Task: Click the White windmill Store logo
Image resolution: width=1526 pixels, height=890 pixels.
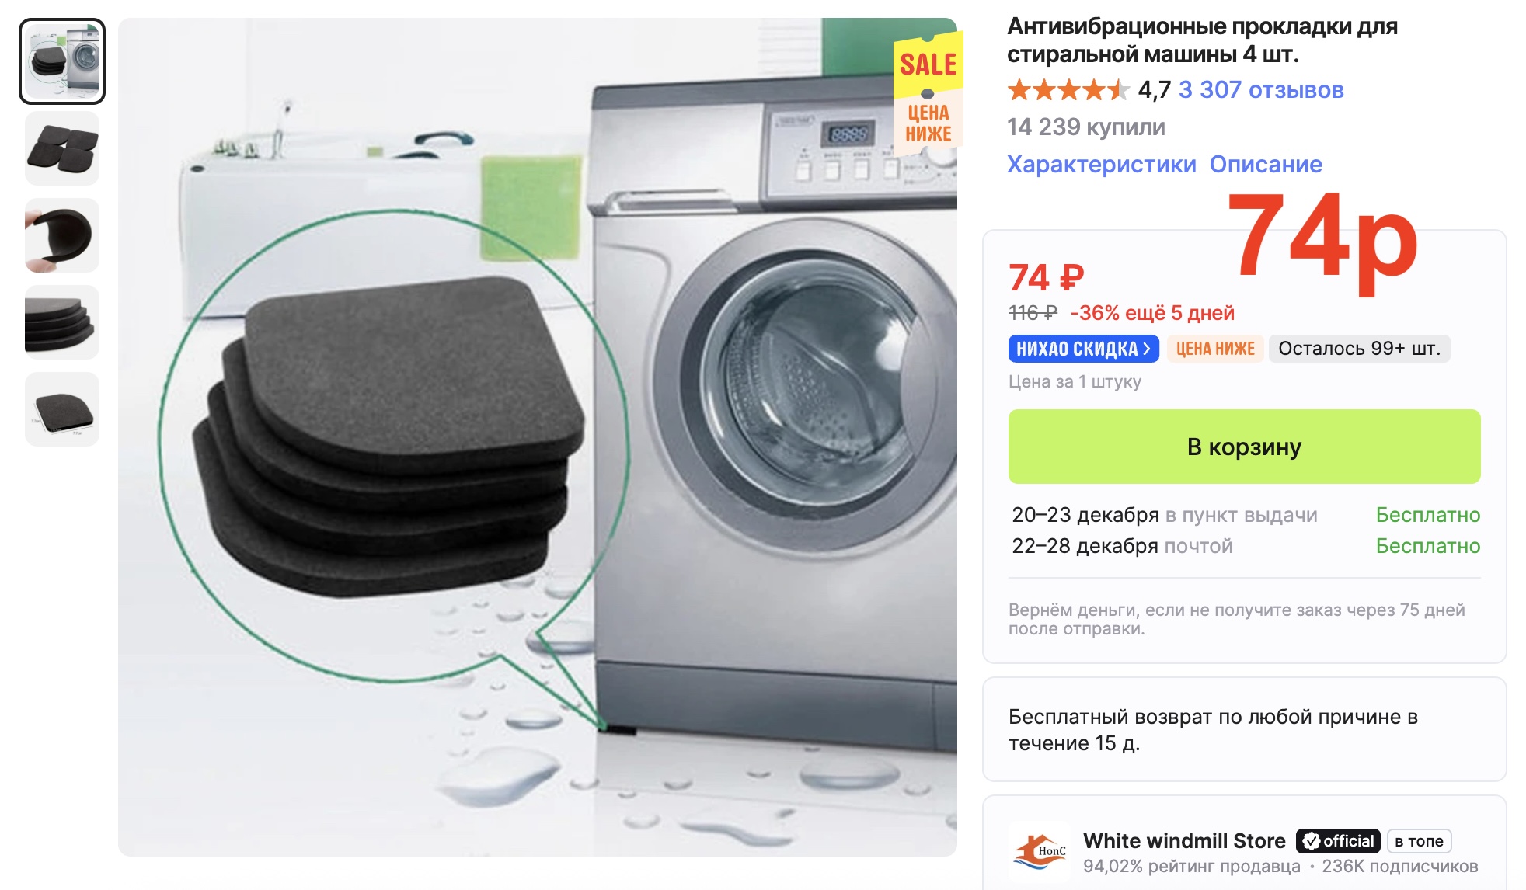Action: pyautogui.click(x=1040, y=853)
